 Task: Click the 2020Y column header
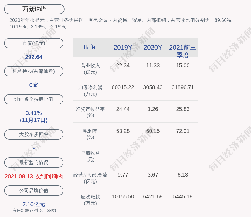click(x=153, y=48)
